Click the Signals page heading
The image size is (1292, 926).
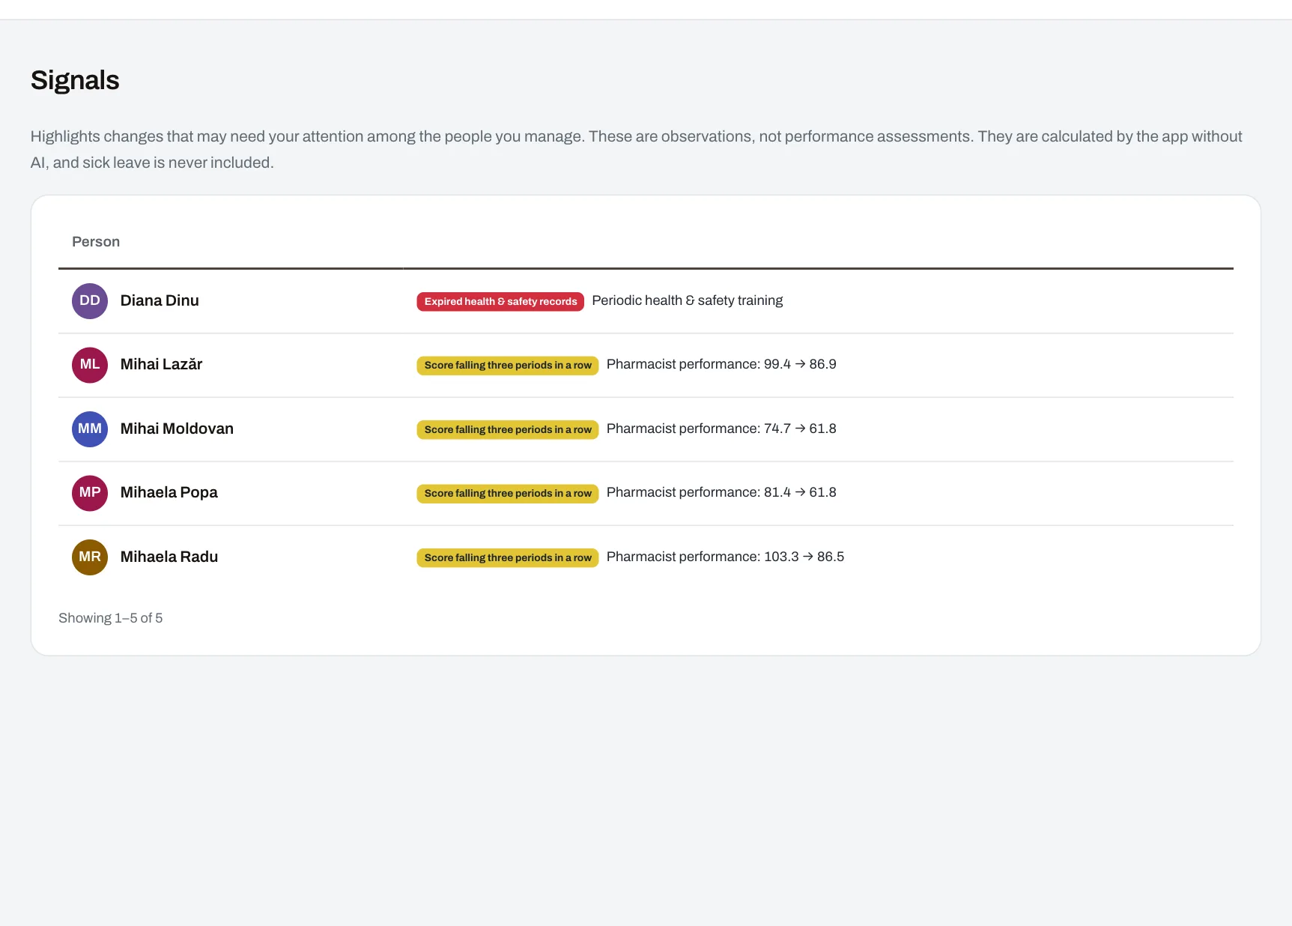coord(75,80)
